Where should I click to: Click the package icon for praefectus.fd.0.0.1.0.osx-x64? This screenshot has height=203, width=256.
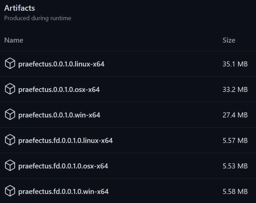[x=10, y=165]
